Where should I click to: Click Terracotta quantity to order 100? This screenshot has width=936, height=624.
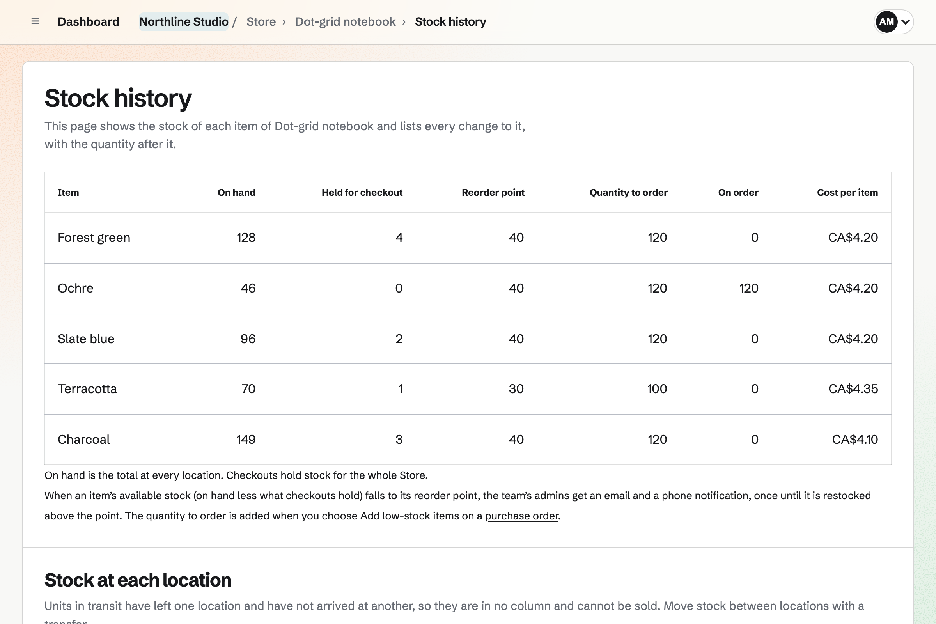click(657, 389)
